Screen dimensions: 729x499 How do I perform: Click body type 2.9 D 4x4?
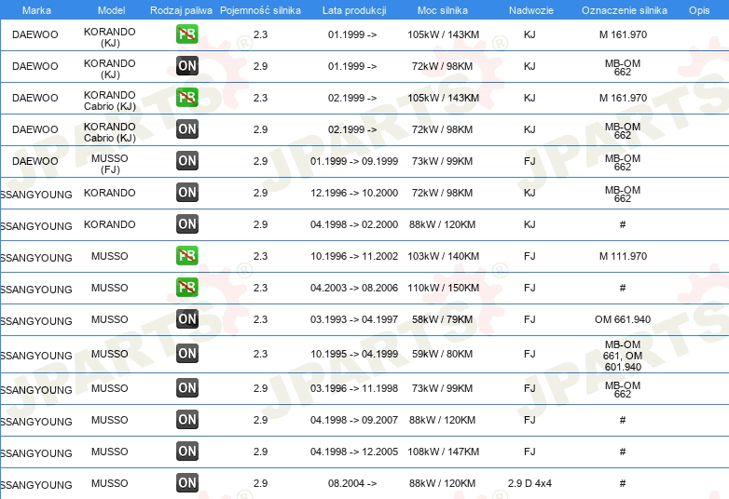[530, 483]
